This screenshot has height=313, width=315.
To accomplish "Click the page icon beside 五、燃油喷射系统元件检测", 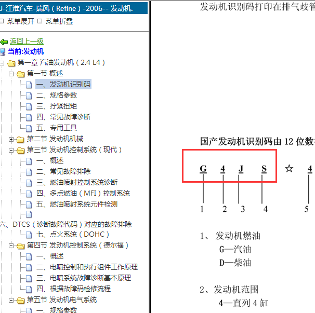I will 29,205.
